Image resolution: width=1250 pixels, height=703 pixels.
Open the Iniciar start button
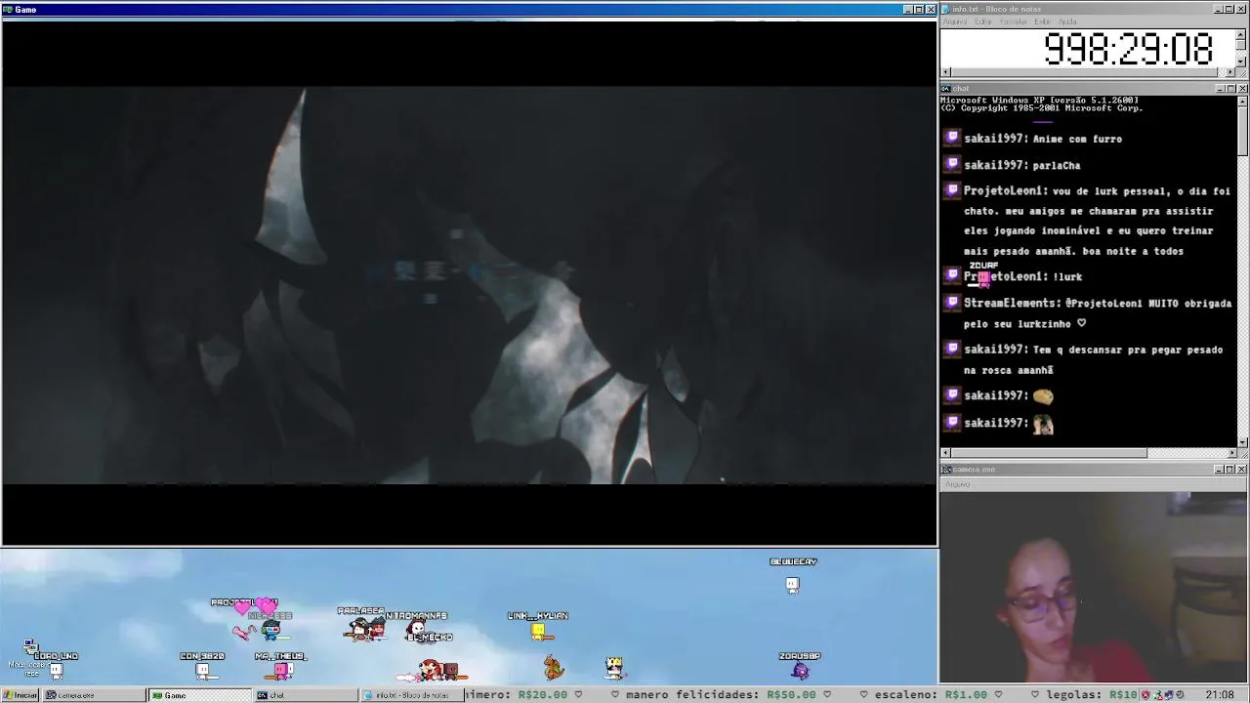(x=20, y=695)
